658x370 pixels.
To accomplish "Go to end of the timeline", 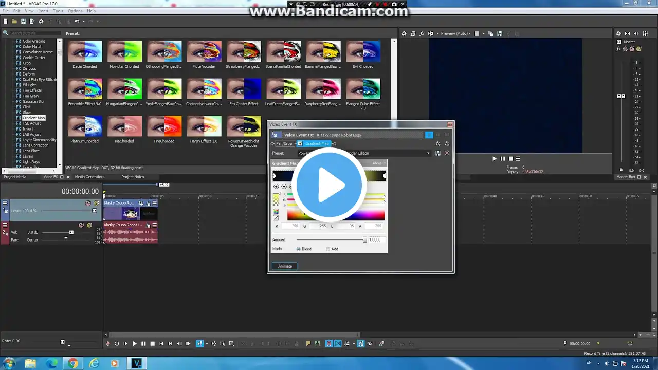I will click(170, 344).
